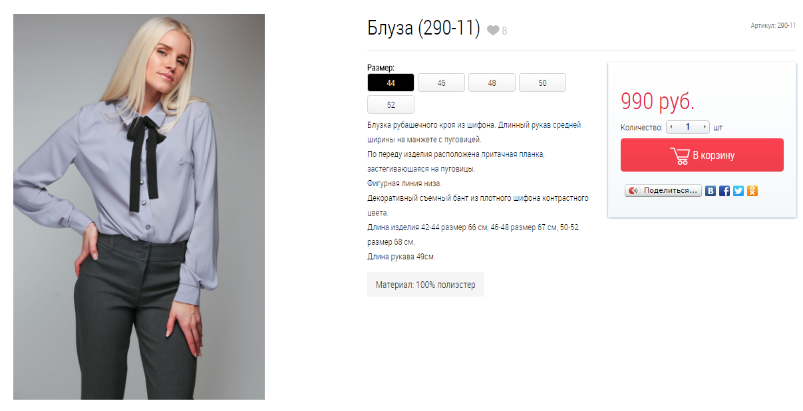Choose size 52
This screenshot has height=411, width=803.
tap(391, 104)
